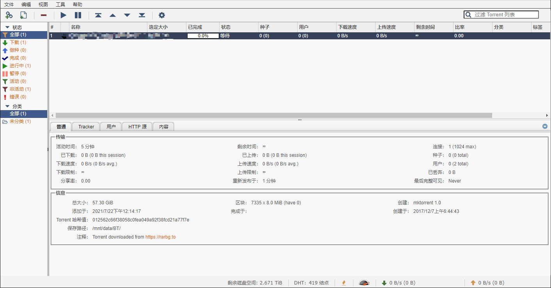Switch to the Tracker tab
The height and width of the screenshot is (288, 551).
click(x=86, y=126)
